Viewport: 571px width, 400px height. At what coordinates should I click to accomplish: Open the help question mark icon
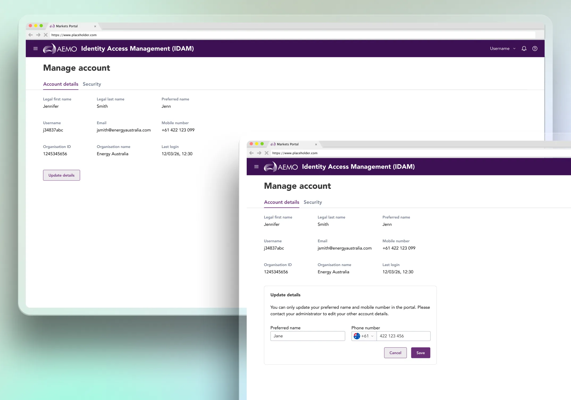pyautogui.click(x=535, y=49)
